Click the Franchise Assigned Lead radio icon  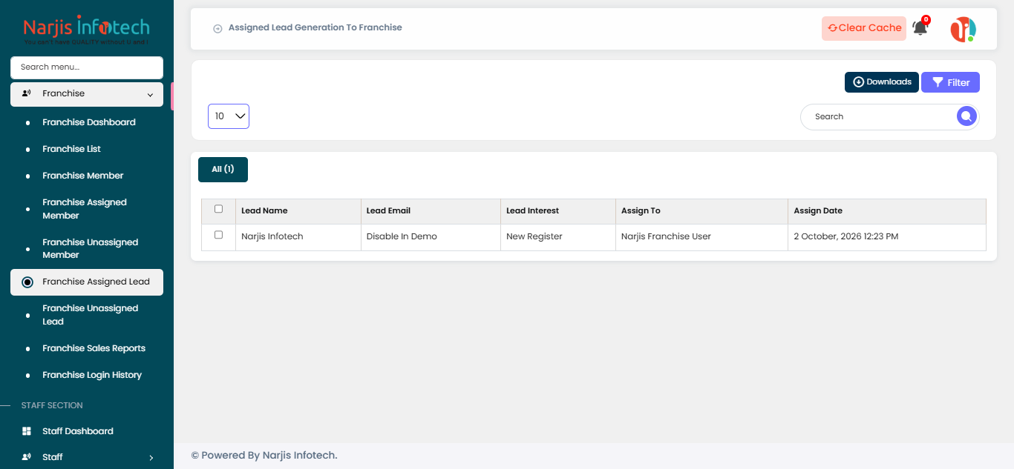[27, 282]
